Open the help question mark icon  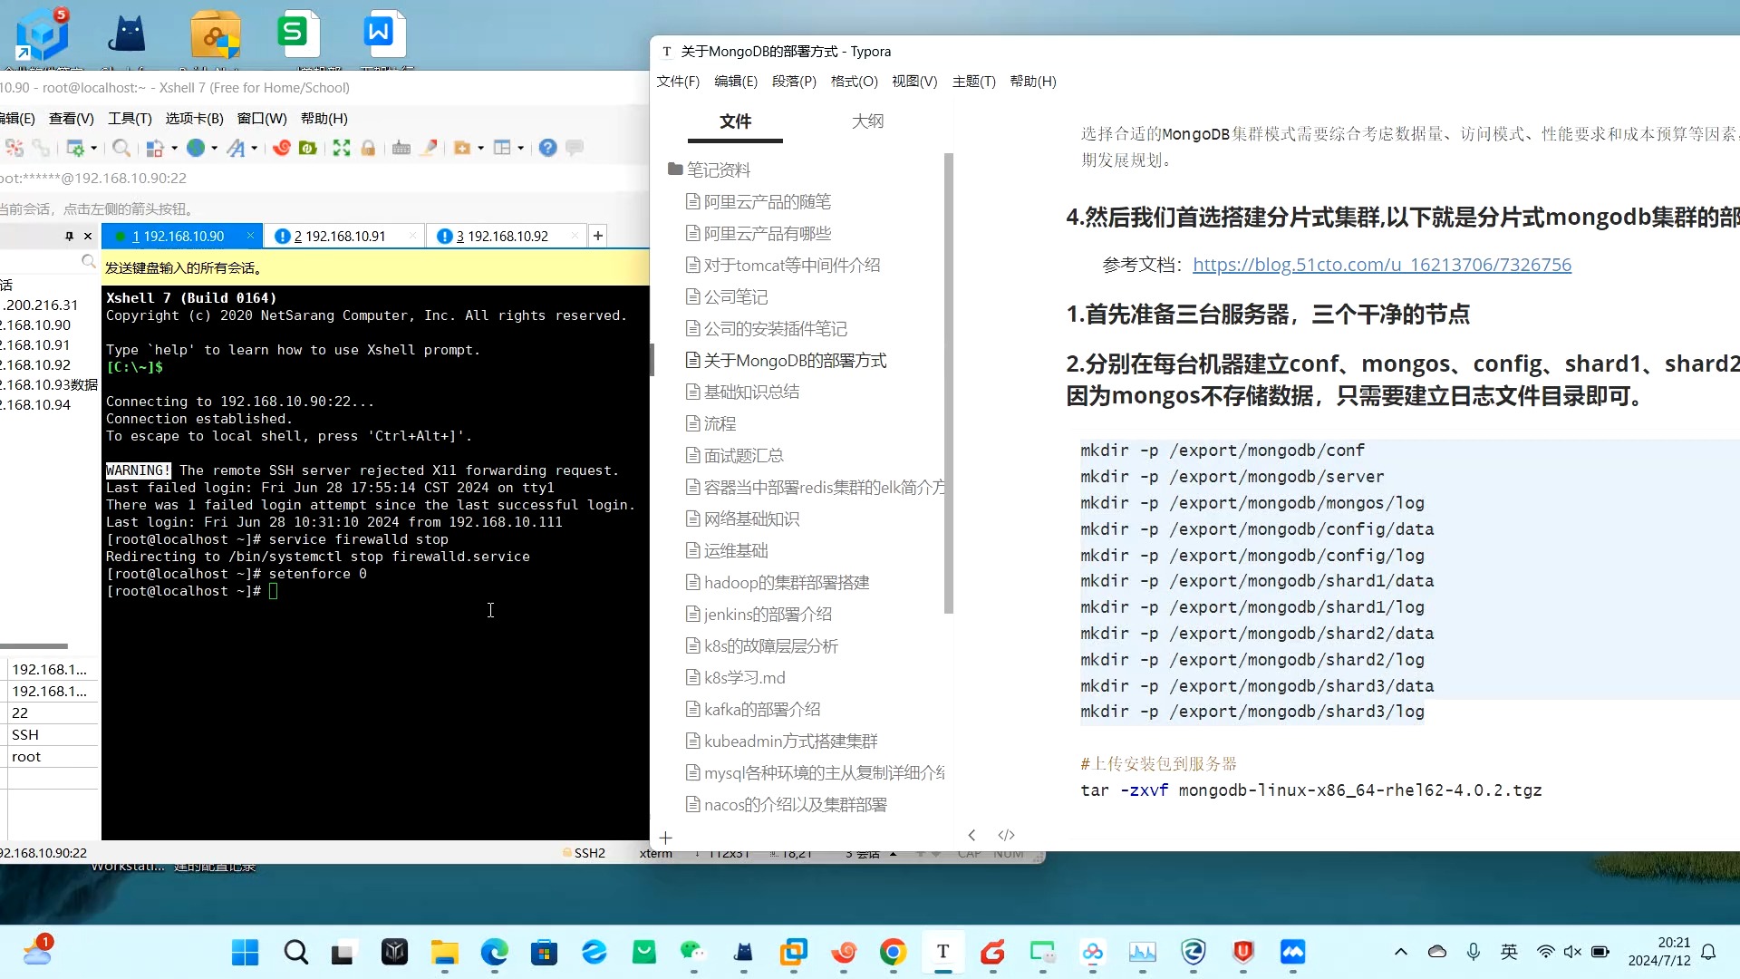coord(547,147)
